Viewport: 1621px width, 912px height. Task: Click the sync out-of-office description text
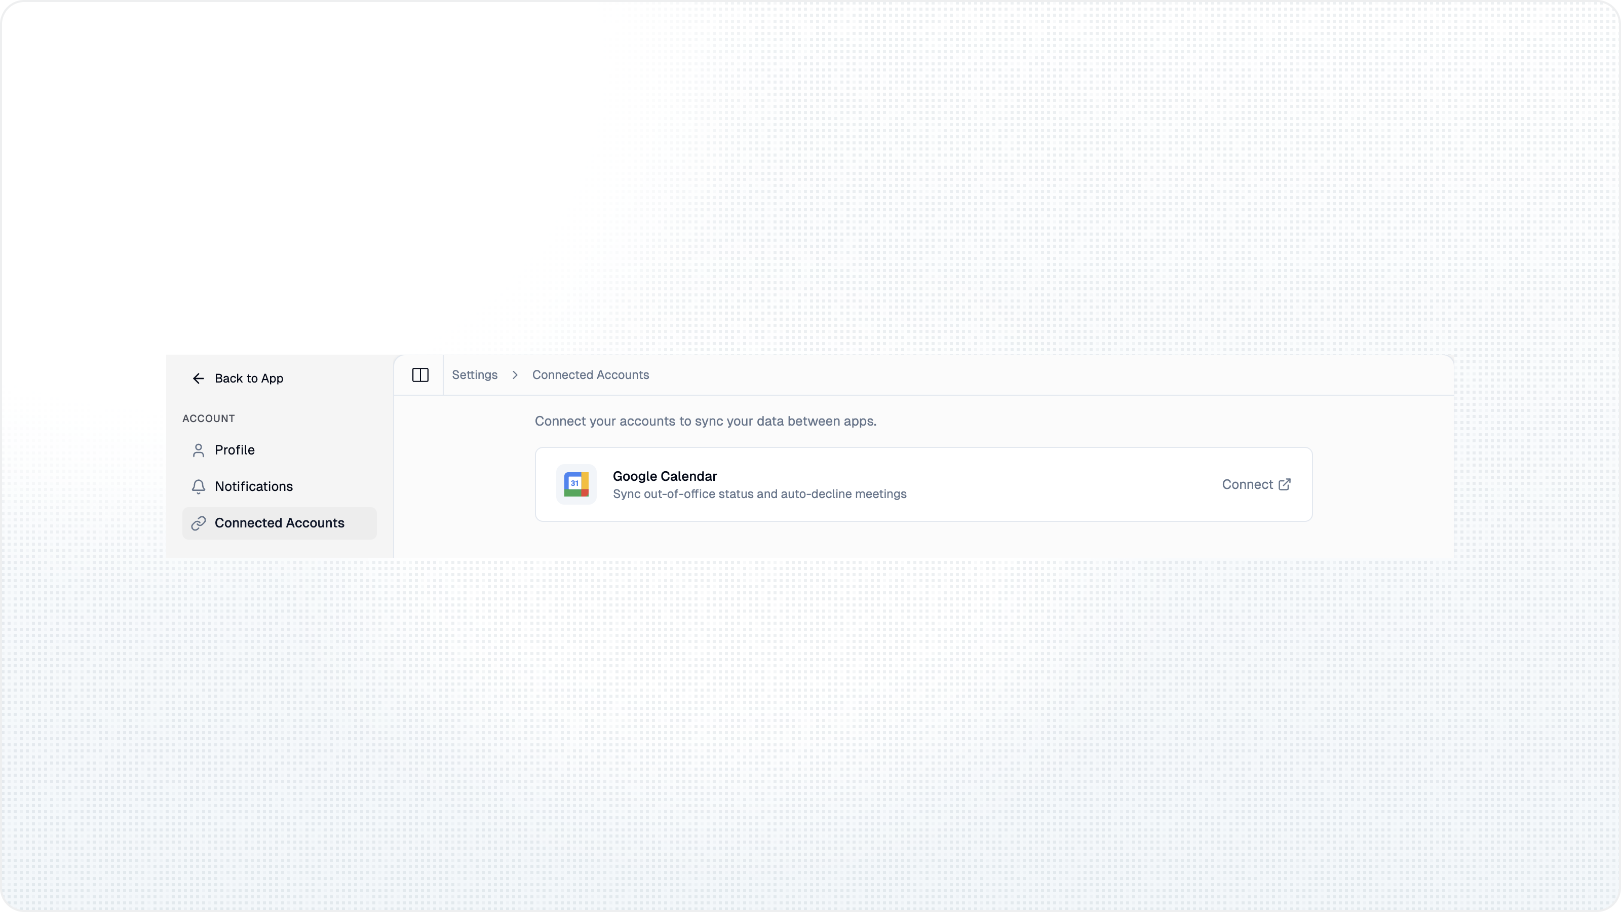(x=759, y=495)
